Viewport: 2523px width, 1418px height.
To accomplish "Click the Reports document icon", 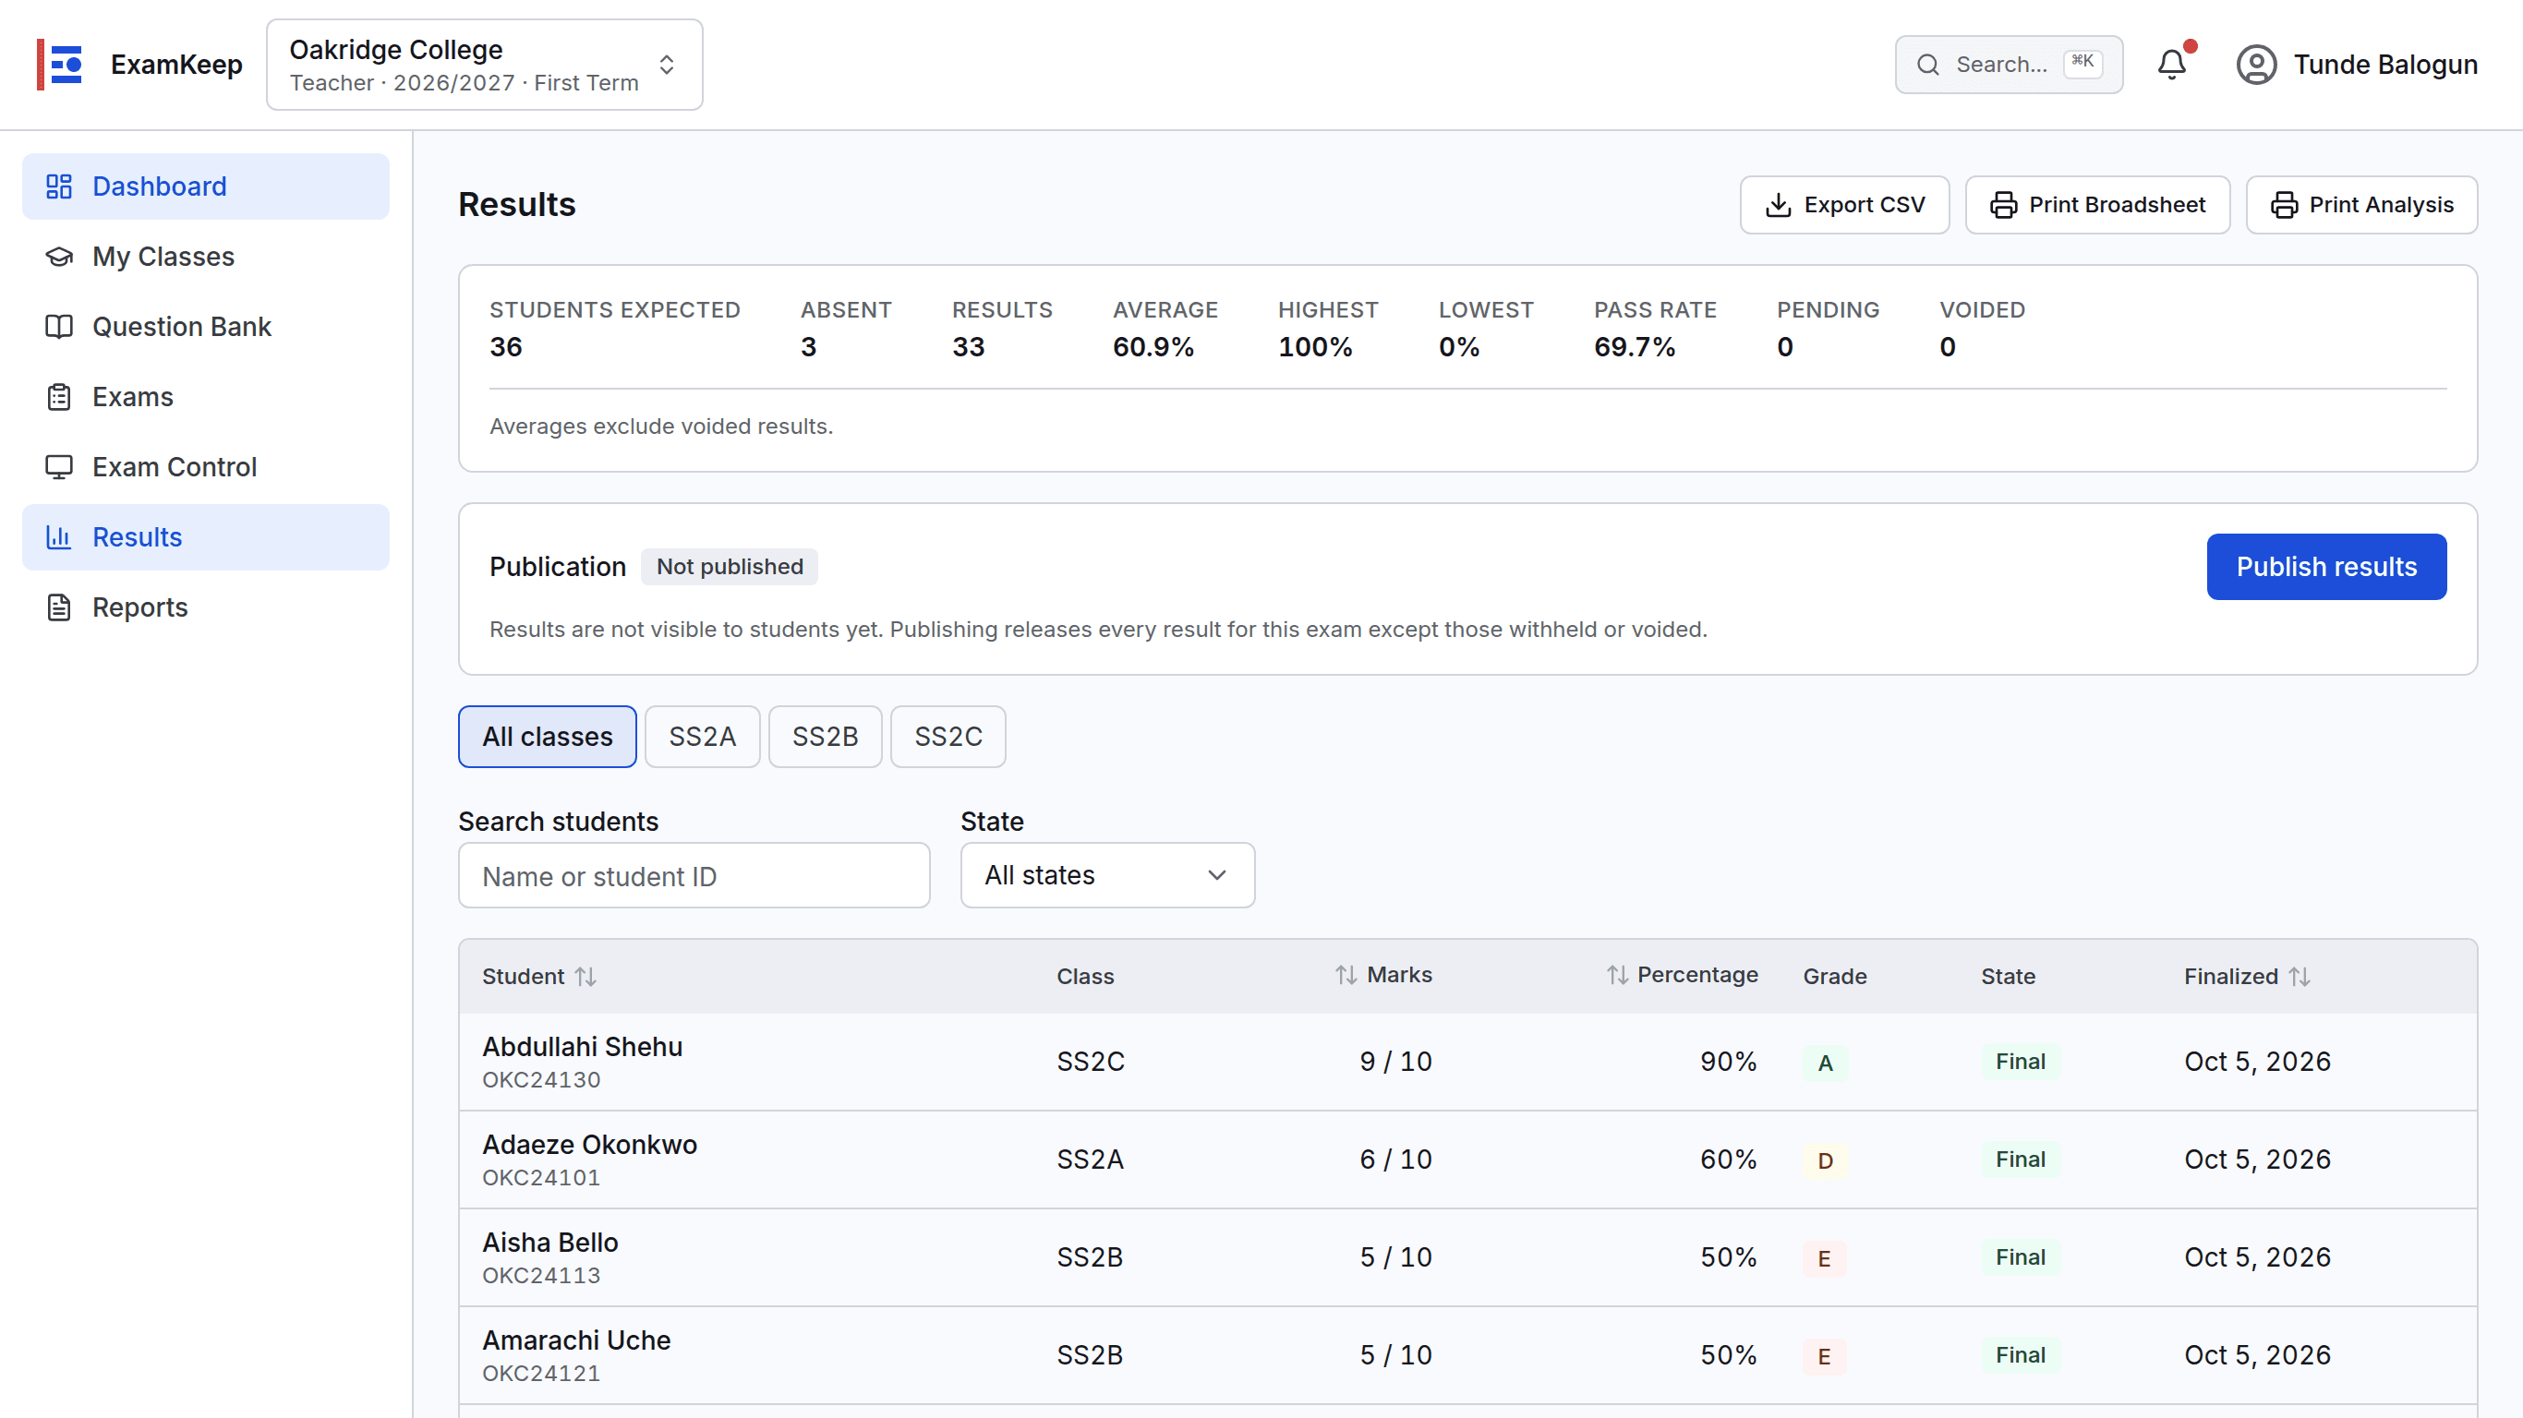I will (x=59, y=607).
